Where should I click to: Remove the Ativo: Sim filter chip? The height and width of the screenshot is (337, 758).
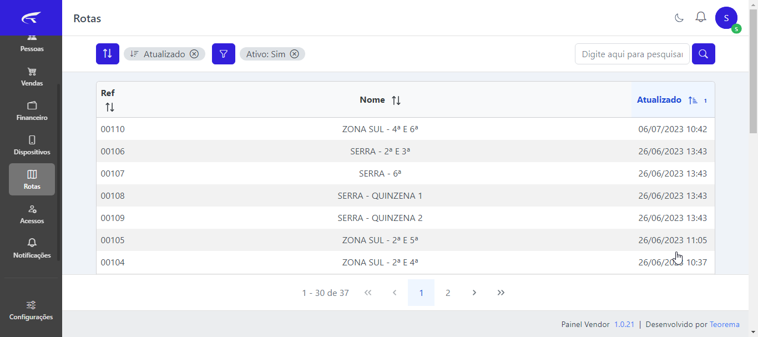[294, 54]
